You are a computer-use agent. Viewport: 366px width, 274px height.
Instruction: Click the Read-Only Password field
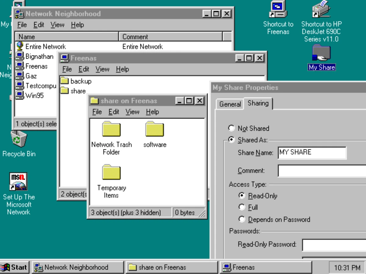tap(334, 245)
